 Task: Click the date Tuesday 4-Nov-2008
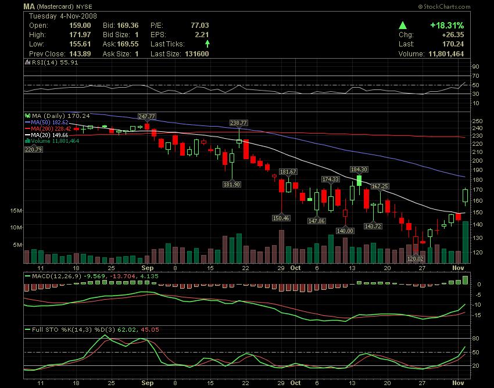(x=63, y=16)
